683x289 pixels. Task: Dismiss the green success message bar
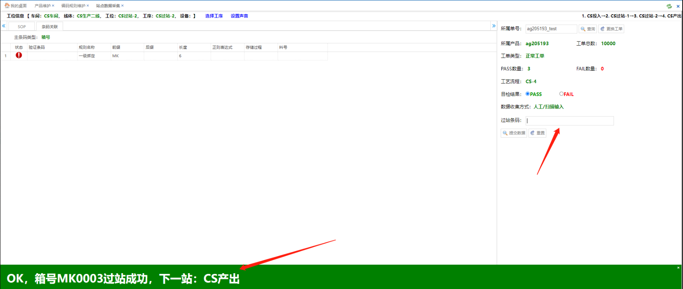[x=678, y=268]
